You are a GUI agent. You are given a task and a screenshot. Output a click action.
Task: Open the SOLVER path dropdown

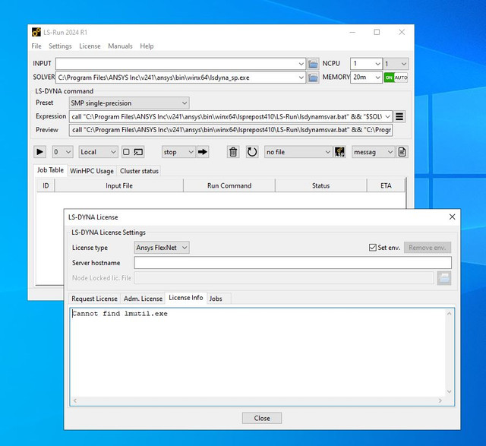pyautogui.click(x=301, y=77)
